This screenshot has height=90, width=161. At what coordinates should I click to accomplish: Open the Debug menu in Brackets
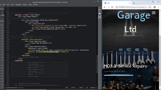click(25, 4)
